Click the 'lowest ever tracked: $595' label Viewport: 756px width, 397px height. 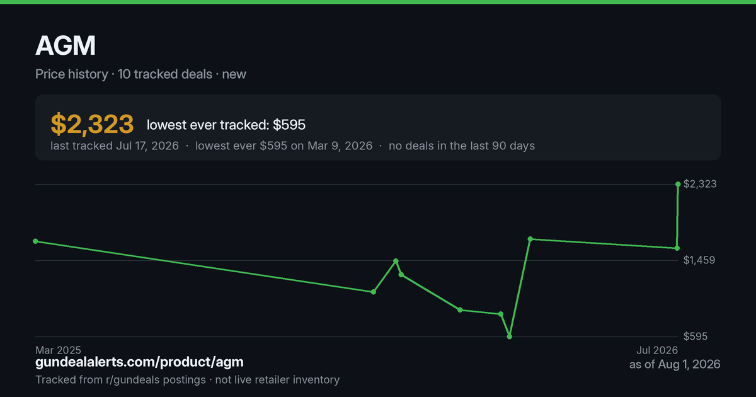(x=226, y=125)
